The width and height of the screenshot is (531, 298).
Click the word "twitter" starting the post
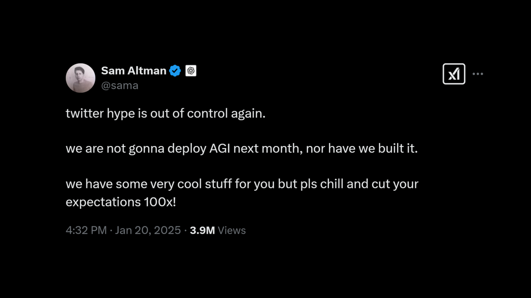tap(85, 113)
